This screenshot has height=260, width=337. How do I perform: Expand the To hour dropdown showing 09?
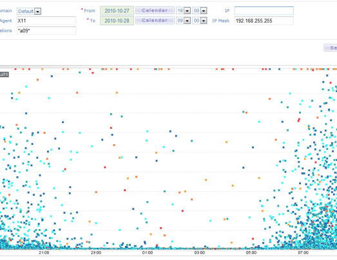click(188, 21)
